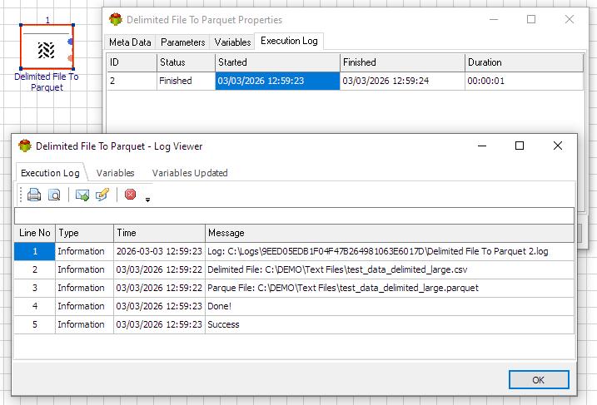Click the filter text field above log table

point(294,215)
